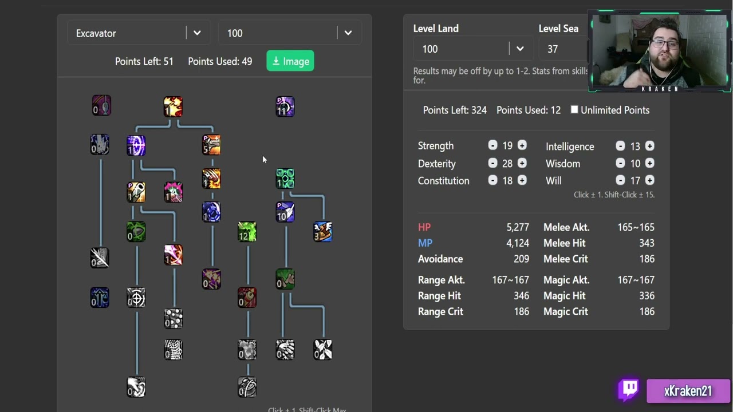Click the 'Points Used: 12' text
733x412 pixels.
click(x=529, y=110)
